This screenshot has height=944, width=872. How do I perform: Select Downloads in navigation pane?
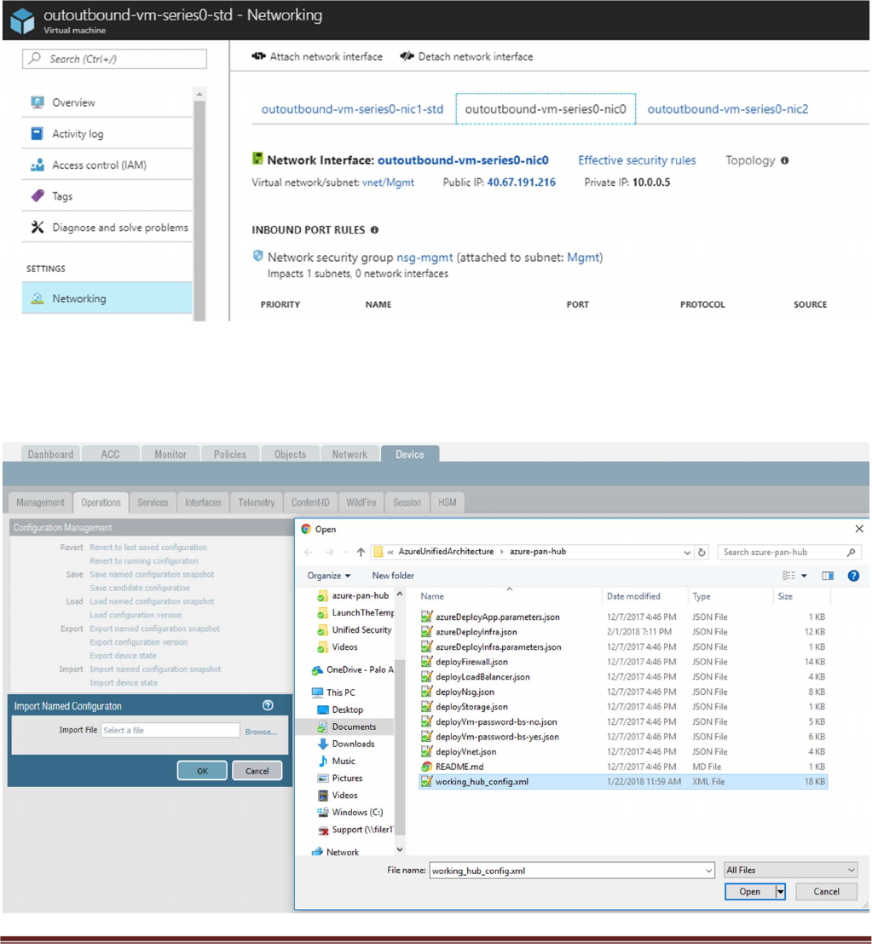(353, 744)
